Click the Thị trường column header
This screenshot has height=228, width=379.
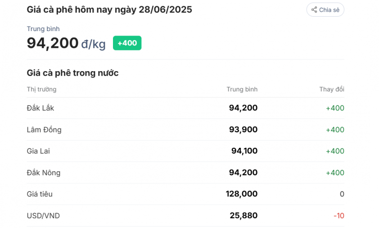[x=41, y=89]
